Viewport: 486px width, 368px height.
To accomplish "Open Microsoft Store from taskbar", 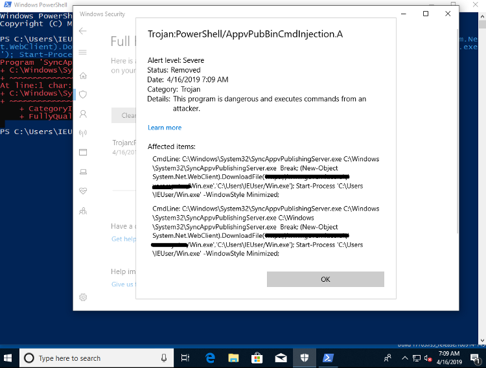I will pyautogui.click(x=257, y=358).
